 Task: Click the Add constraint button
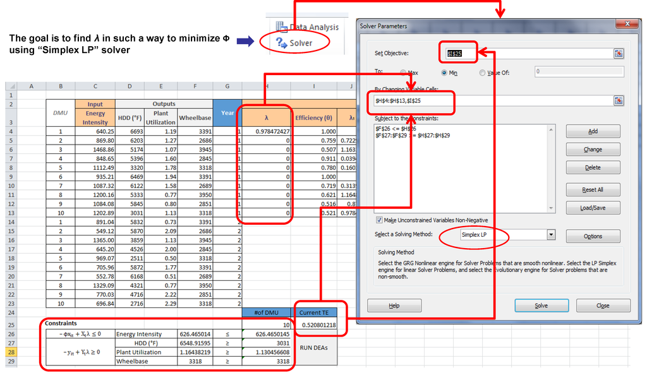coord(593,131)
